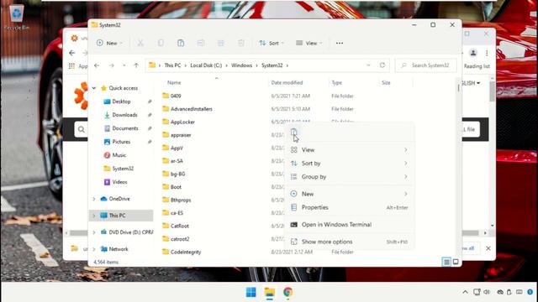Click the Copy toolbar icon
The height and width of the screenshot is (302, 538).
tap(161, 43)
